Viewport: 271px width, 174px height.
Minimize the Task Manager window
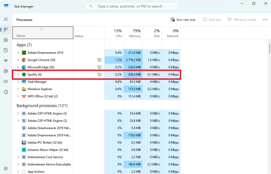pos(242,3)
